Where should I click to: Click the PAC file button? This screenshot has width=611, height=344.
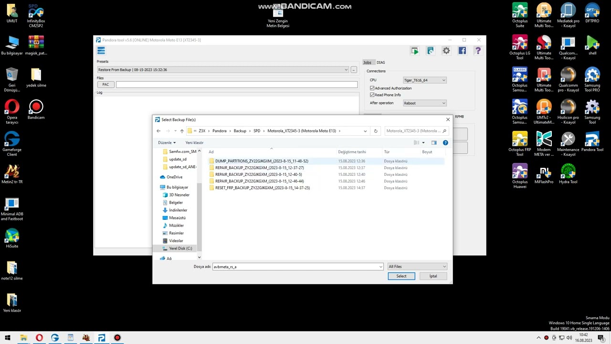[105, 85]
